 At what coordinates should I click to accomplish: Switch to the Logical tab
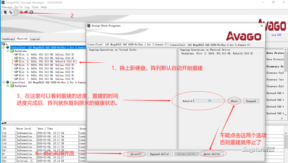click(35, 39)
